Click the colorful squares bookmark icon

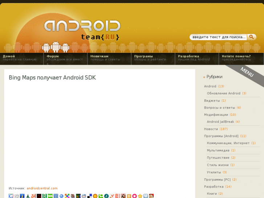click(67, 196)
